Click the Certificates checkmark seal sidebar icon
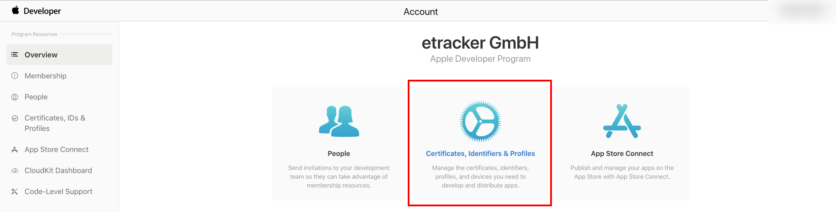Screen dimensions: 836x212 pyautogui.click(x=14, y=118)
